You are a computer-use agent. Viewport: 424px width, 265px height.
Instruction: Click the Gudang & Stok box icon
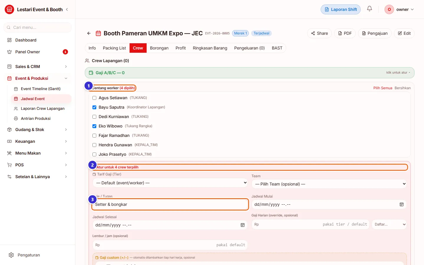click(x=9, y=130)
